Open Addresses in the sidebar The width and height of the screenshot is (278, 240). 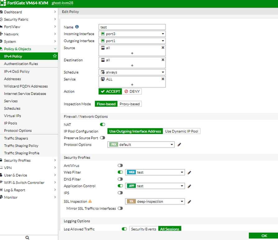click(x=12, y=79)
